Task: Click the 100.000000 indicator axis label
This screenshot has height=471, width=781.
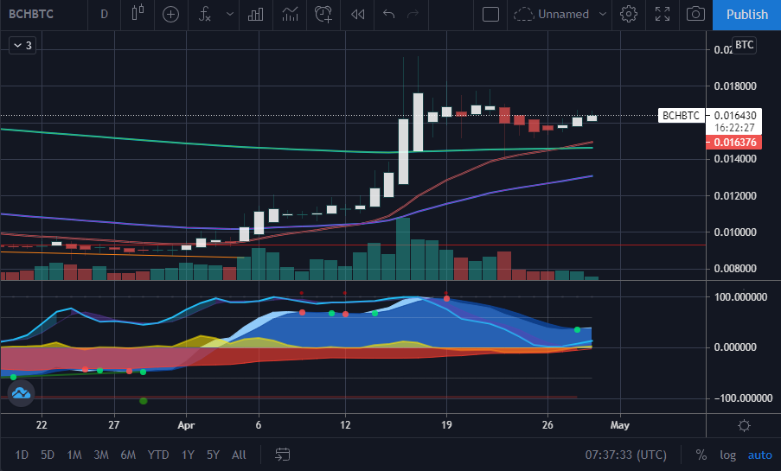Action: click(x=740, y=297)
